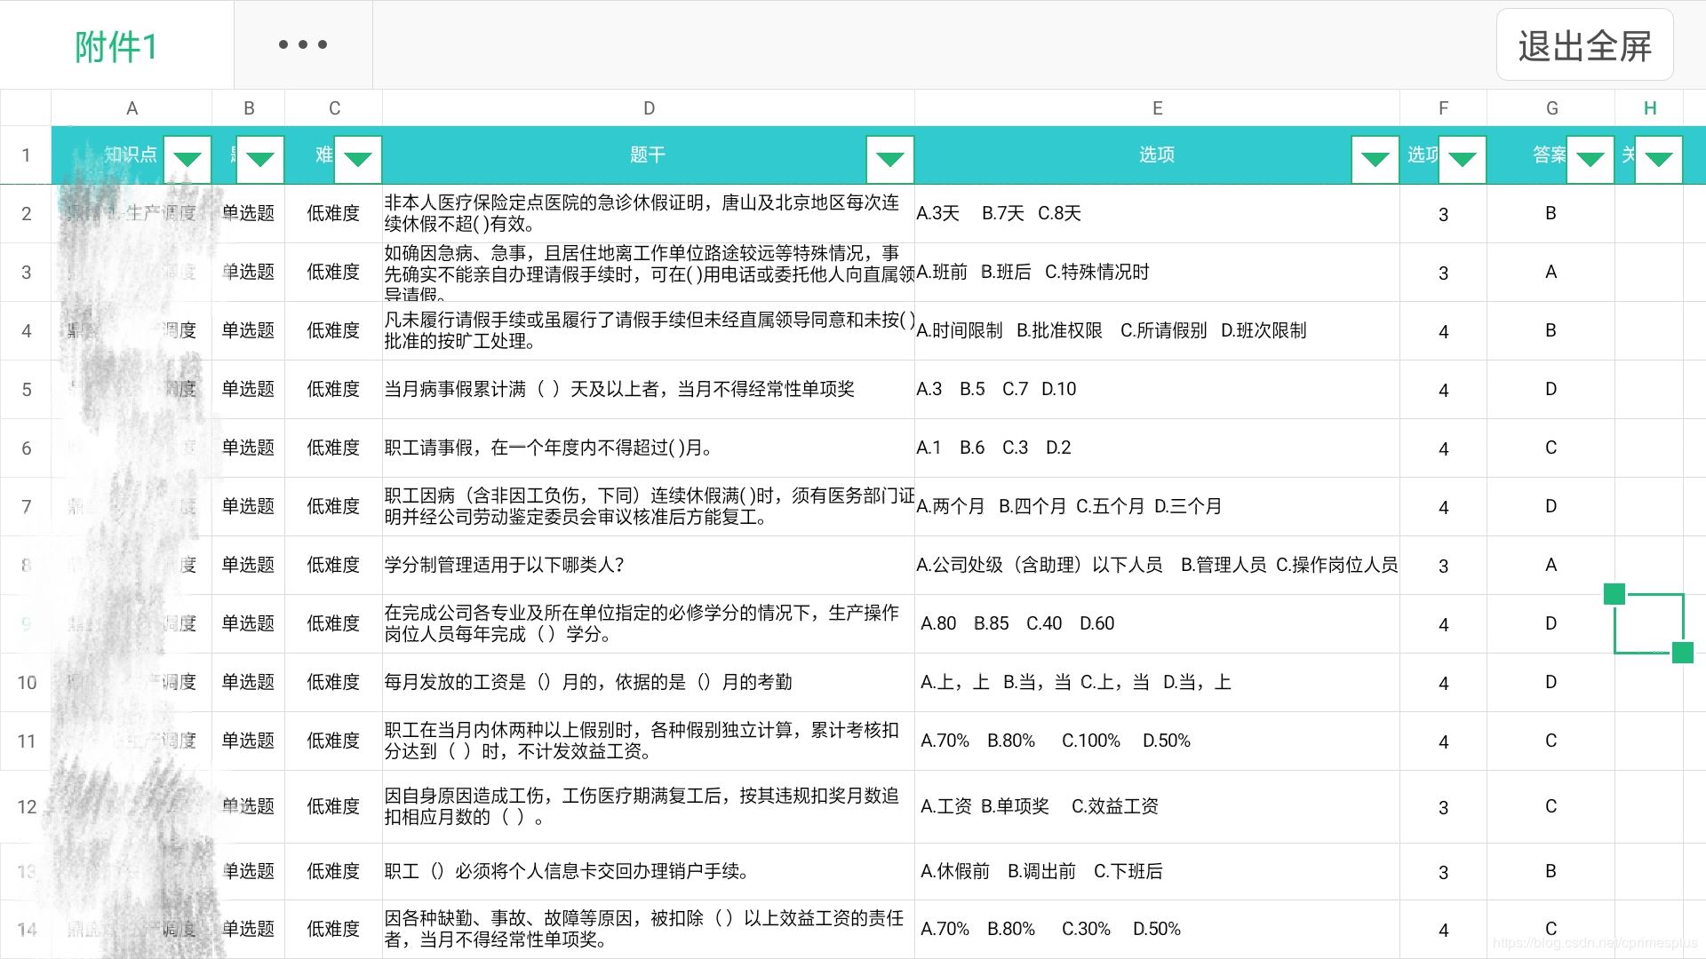Select the cell containing answer D in row 7

pyautogui.click(x=1551, y=506)
